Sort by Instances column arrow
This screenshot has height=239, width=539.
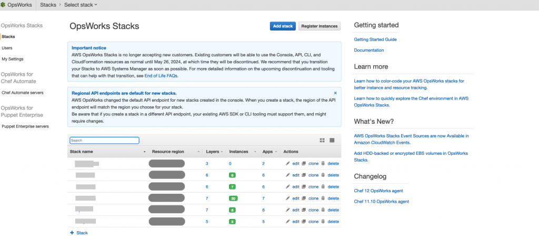pyautogui.click(x=255, y=152)
